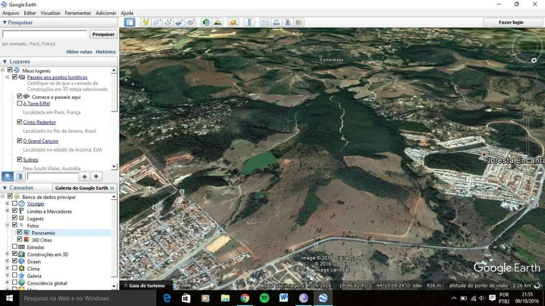Click the search text input field
The height and width of the screenshot is (306, 545).
(x=45, y=34)
